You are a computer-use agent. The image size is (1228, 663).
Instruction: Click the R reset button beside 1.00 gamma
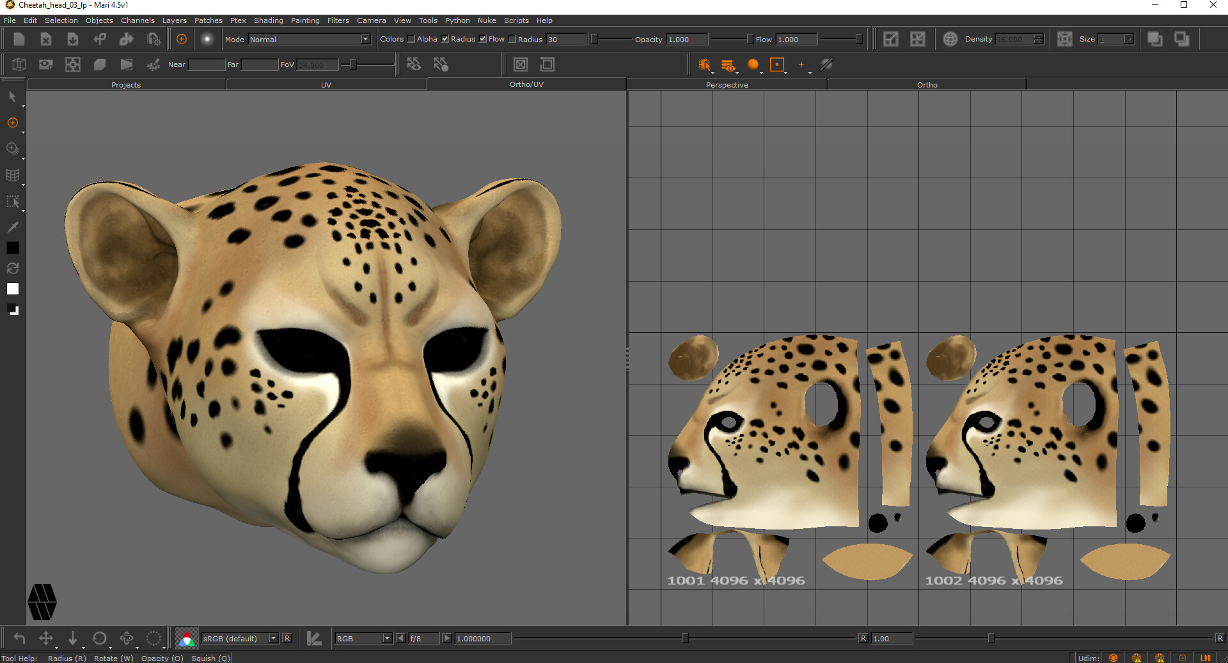pos(863,638)
